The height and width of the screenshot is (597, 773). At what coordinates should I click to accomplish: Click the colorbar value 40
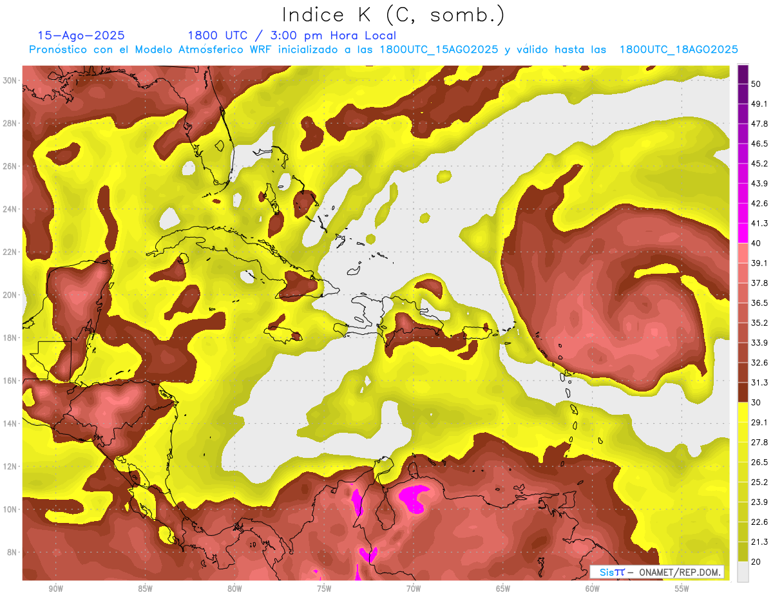[756, 243]
